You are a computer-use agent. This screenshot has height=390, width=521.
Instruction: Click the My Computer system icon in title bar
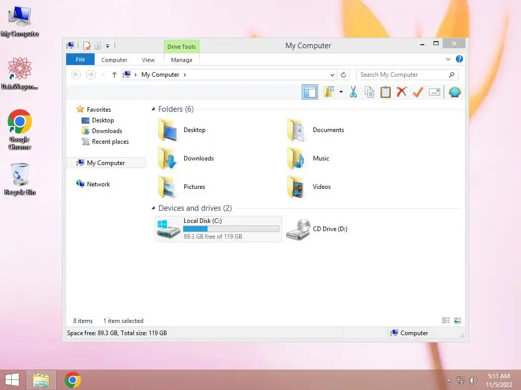pyautogui.click(x=70, y=45)
